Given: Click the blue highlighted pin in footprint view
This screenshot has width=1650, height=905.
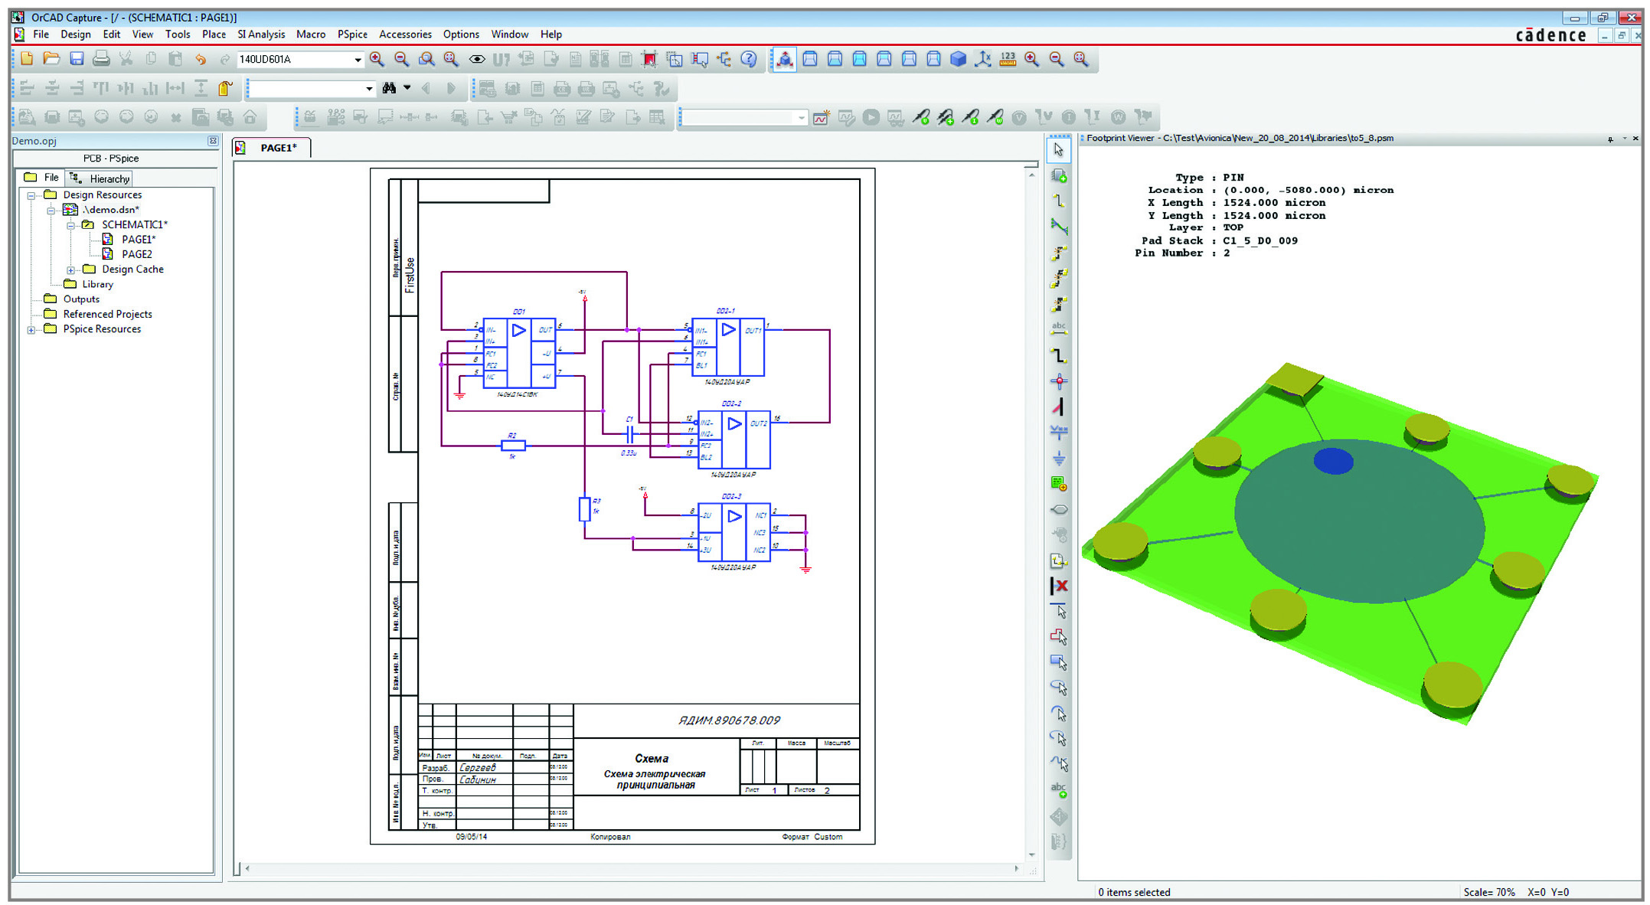Looking at the screenshot, I should 1333,461.
